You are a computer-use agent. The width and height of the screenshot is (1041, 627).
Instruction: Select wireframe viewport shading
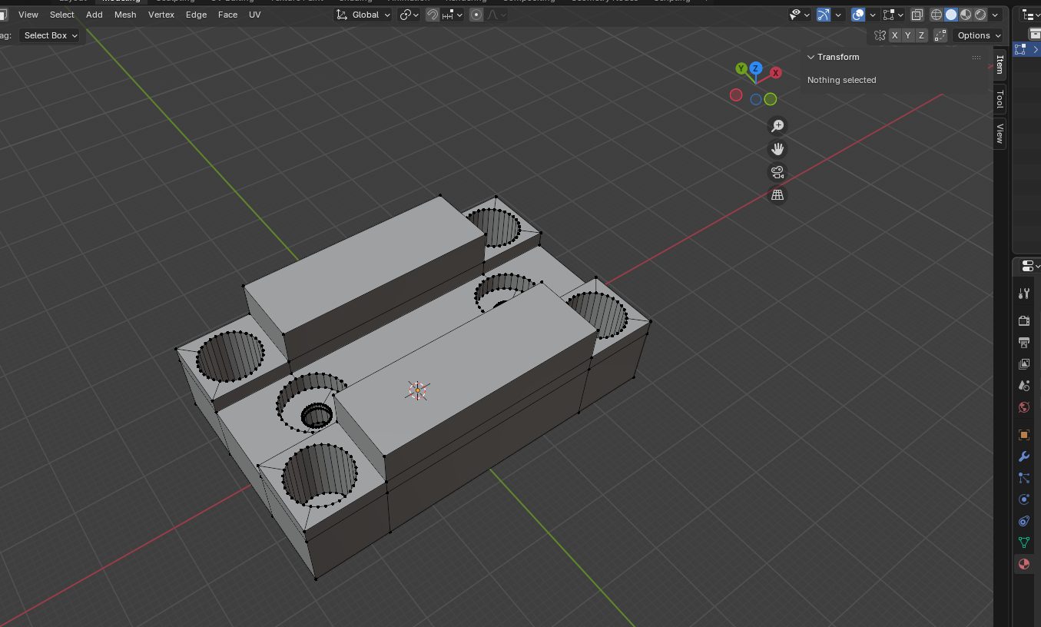coord(937,15)
